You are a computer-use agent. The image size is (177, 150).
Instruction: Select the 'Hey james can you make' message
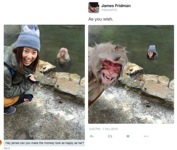click(x=45, y=143)
